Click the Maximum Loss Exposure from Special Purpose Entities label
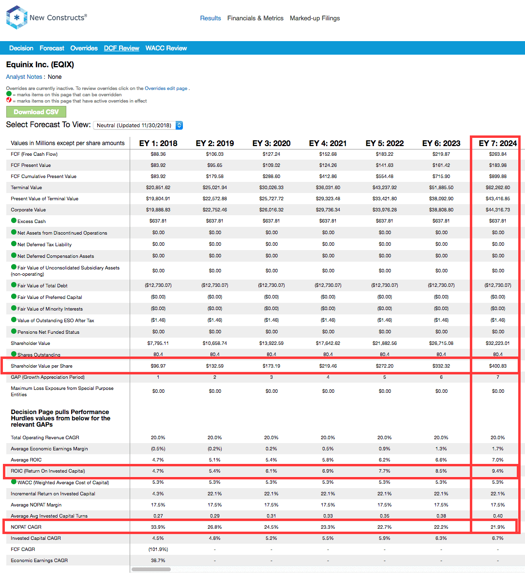 tap(62, 391)
